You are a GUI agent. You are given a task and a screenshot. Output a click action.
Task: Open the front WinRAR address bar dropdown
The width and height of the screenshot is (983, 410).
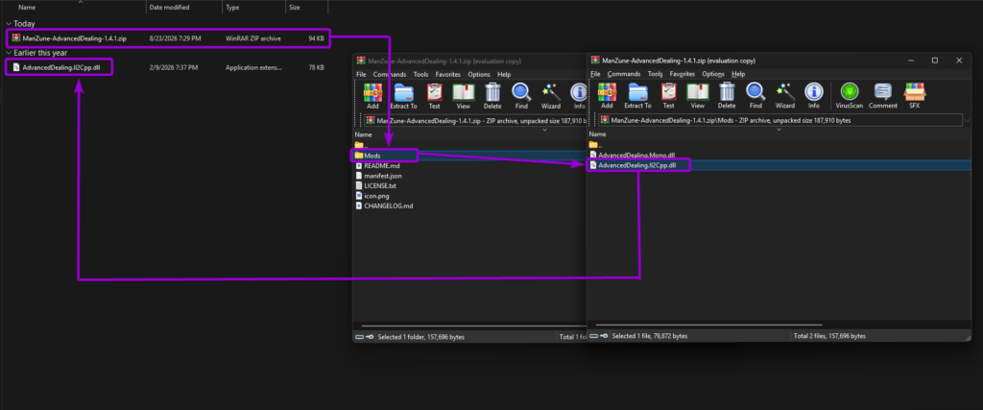970,120
